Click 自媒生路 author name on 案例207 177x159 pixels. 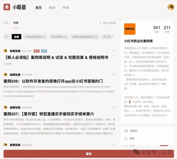(x=15, y=107)
